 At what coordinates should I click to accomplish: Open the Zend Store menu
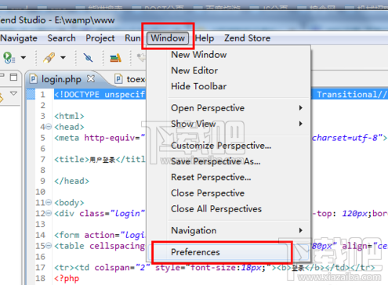247,38
